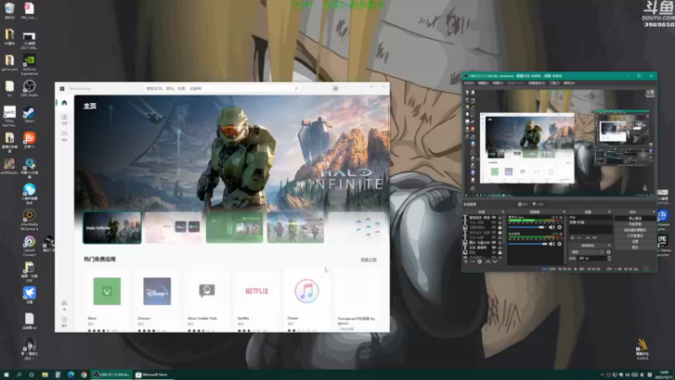Open the 编辑 menu in OBS
The width and height of the screenshot is (675, 380).
click(x=483, y=83)
